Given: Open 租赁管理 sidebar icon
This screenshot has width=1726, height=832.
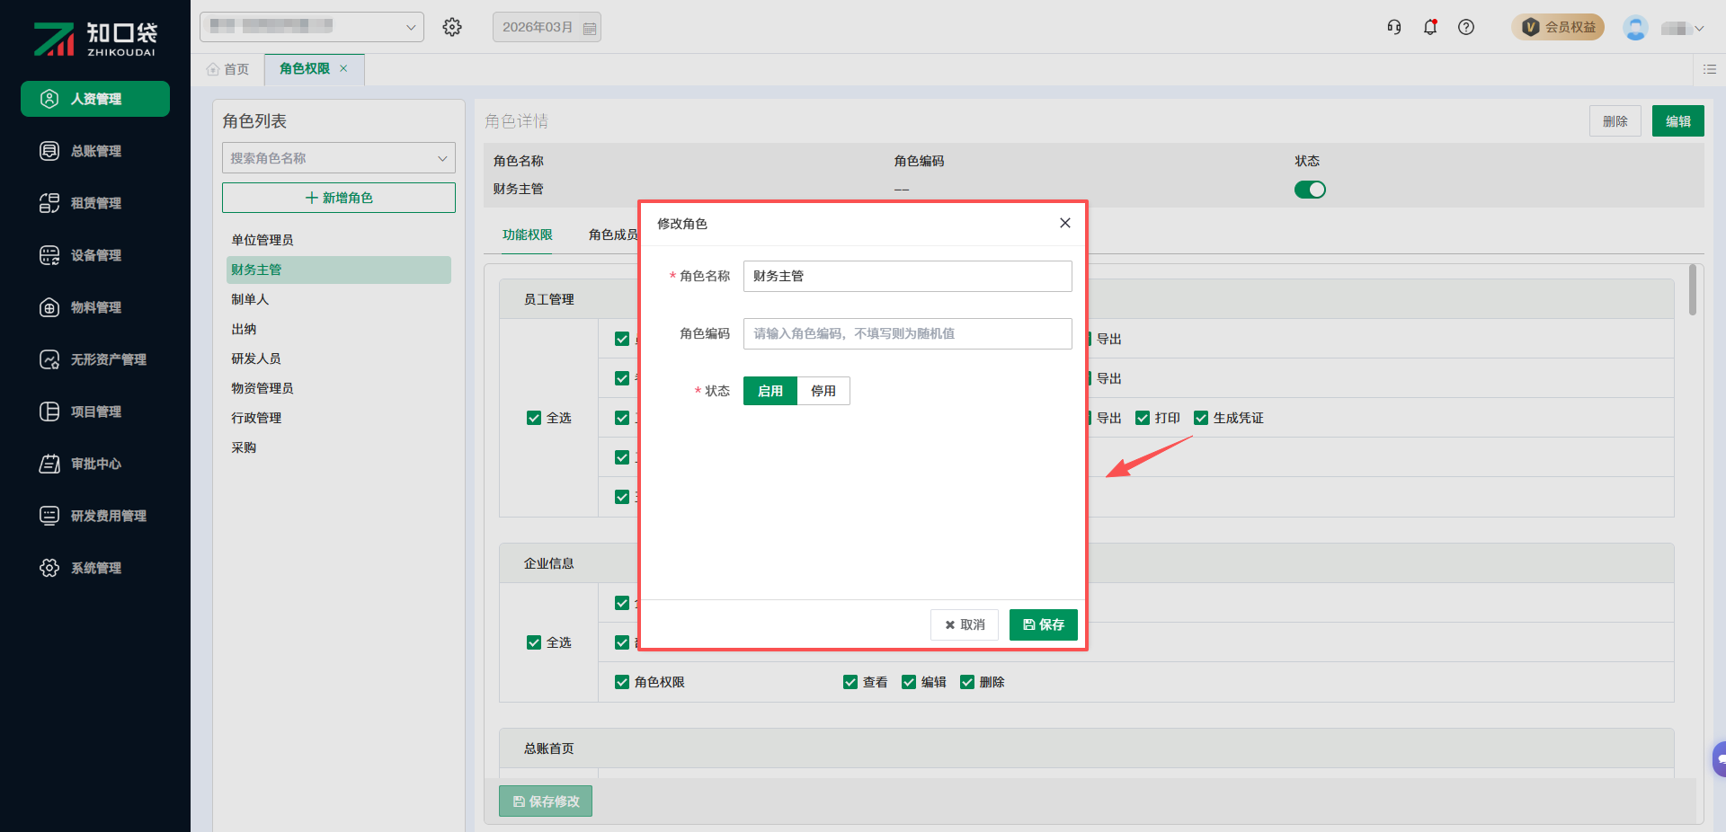Looking at the screenshot, I should [49, 203].
